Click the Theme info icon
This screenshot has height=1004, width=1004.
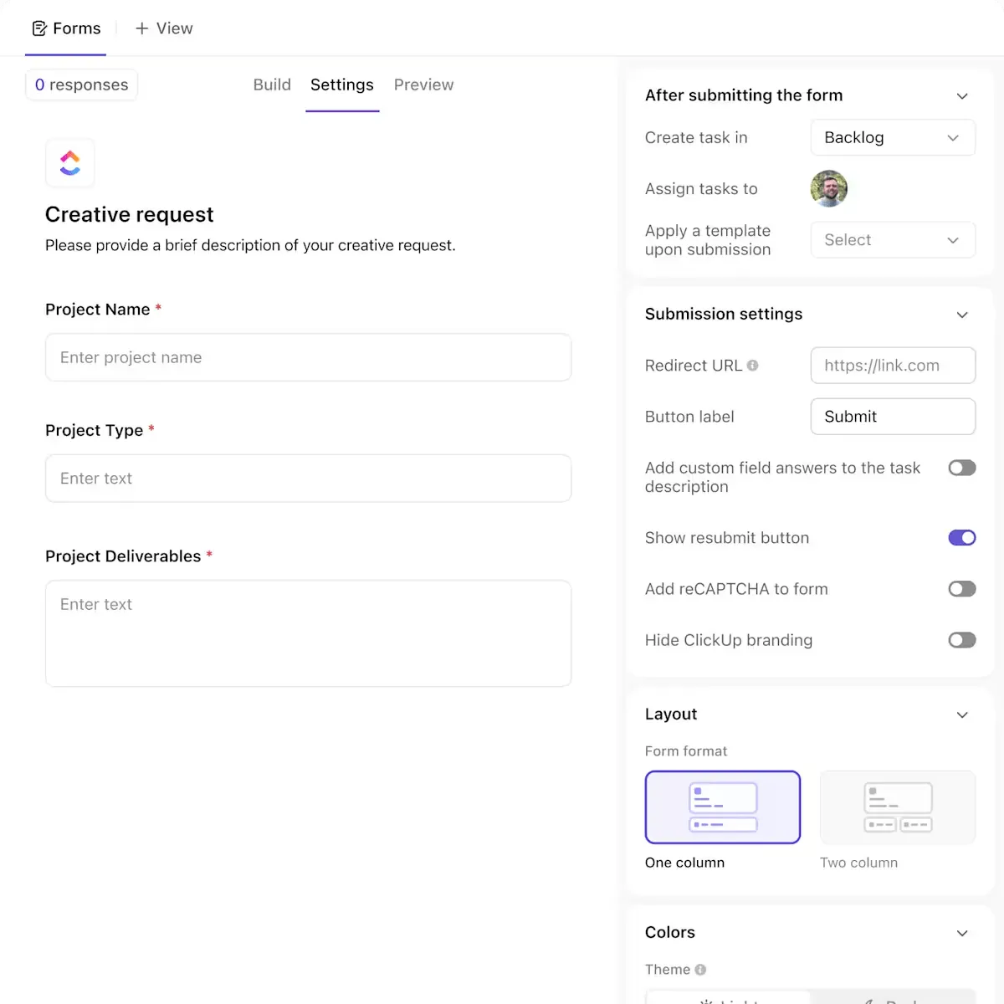[x=700, y=970]
